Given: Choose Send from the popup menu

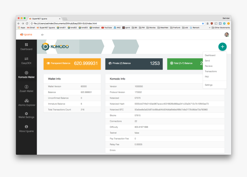Looking at the screenshot, I should (x=207, y=61).
